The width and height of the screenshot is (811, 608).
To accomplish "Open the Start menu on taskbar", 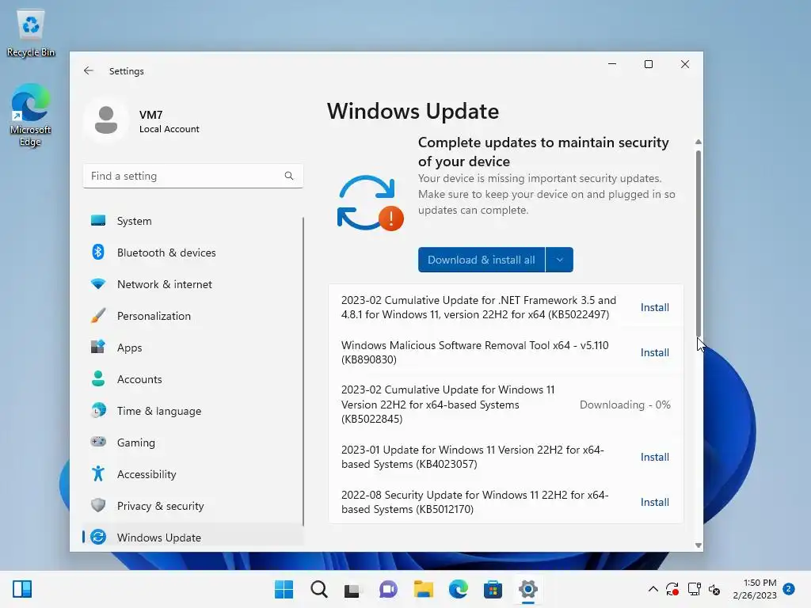I will [x=284, y=589].
